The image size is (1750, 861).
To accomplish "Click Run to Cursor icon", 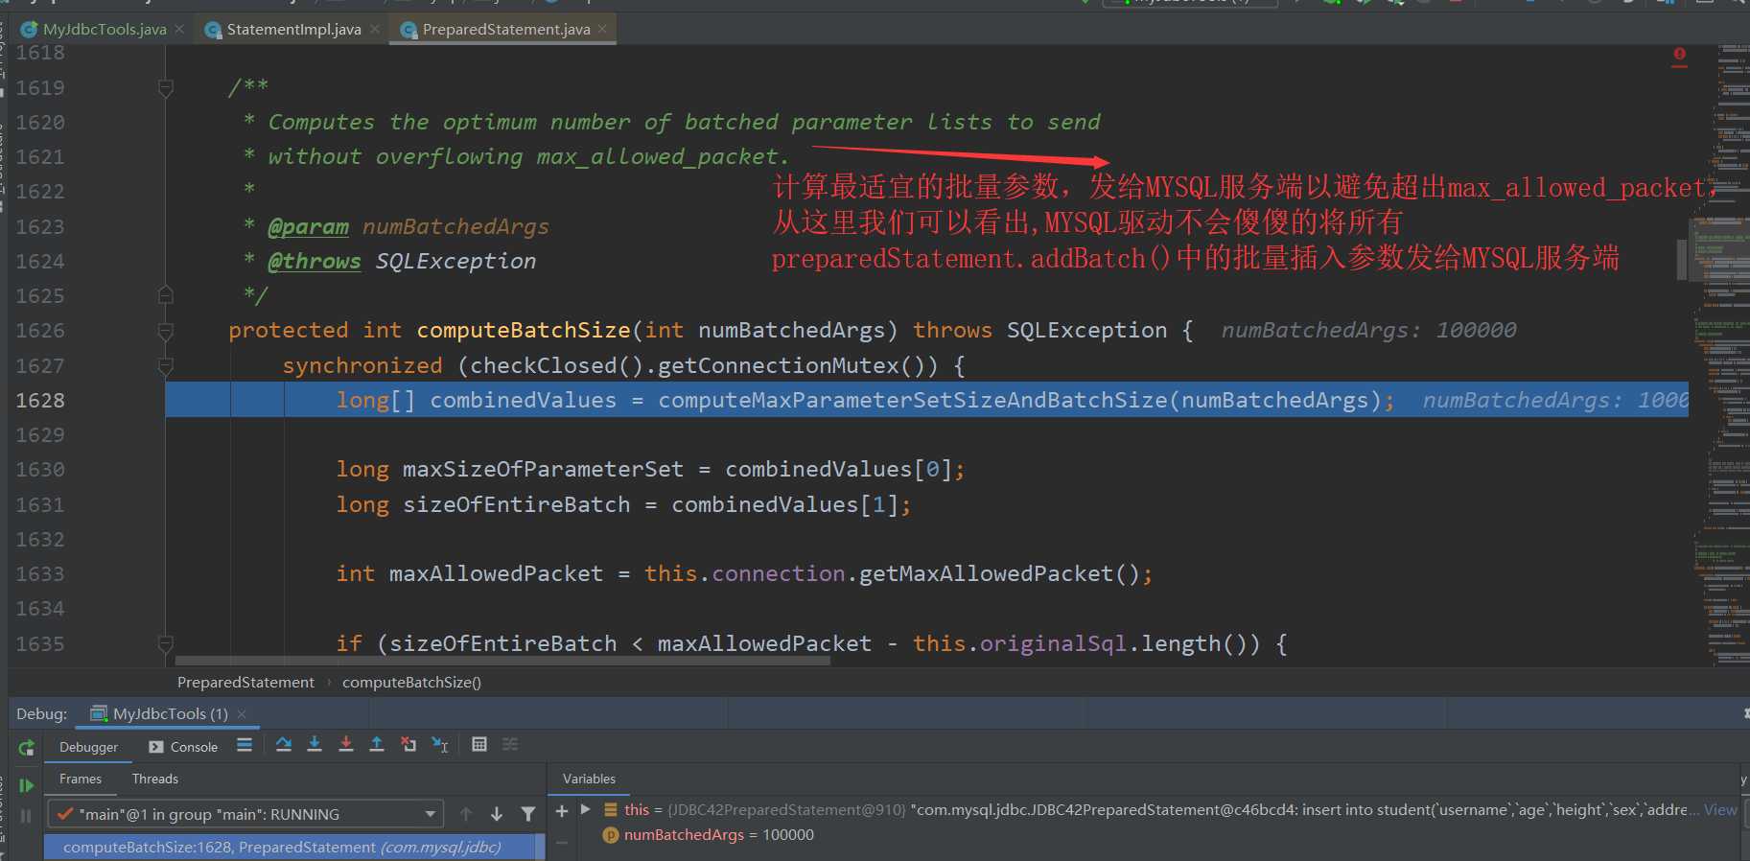I will (440, 745).
